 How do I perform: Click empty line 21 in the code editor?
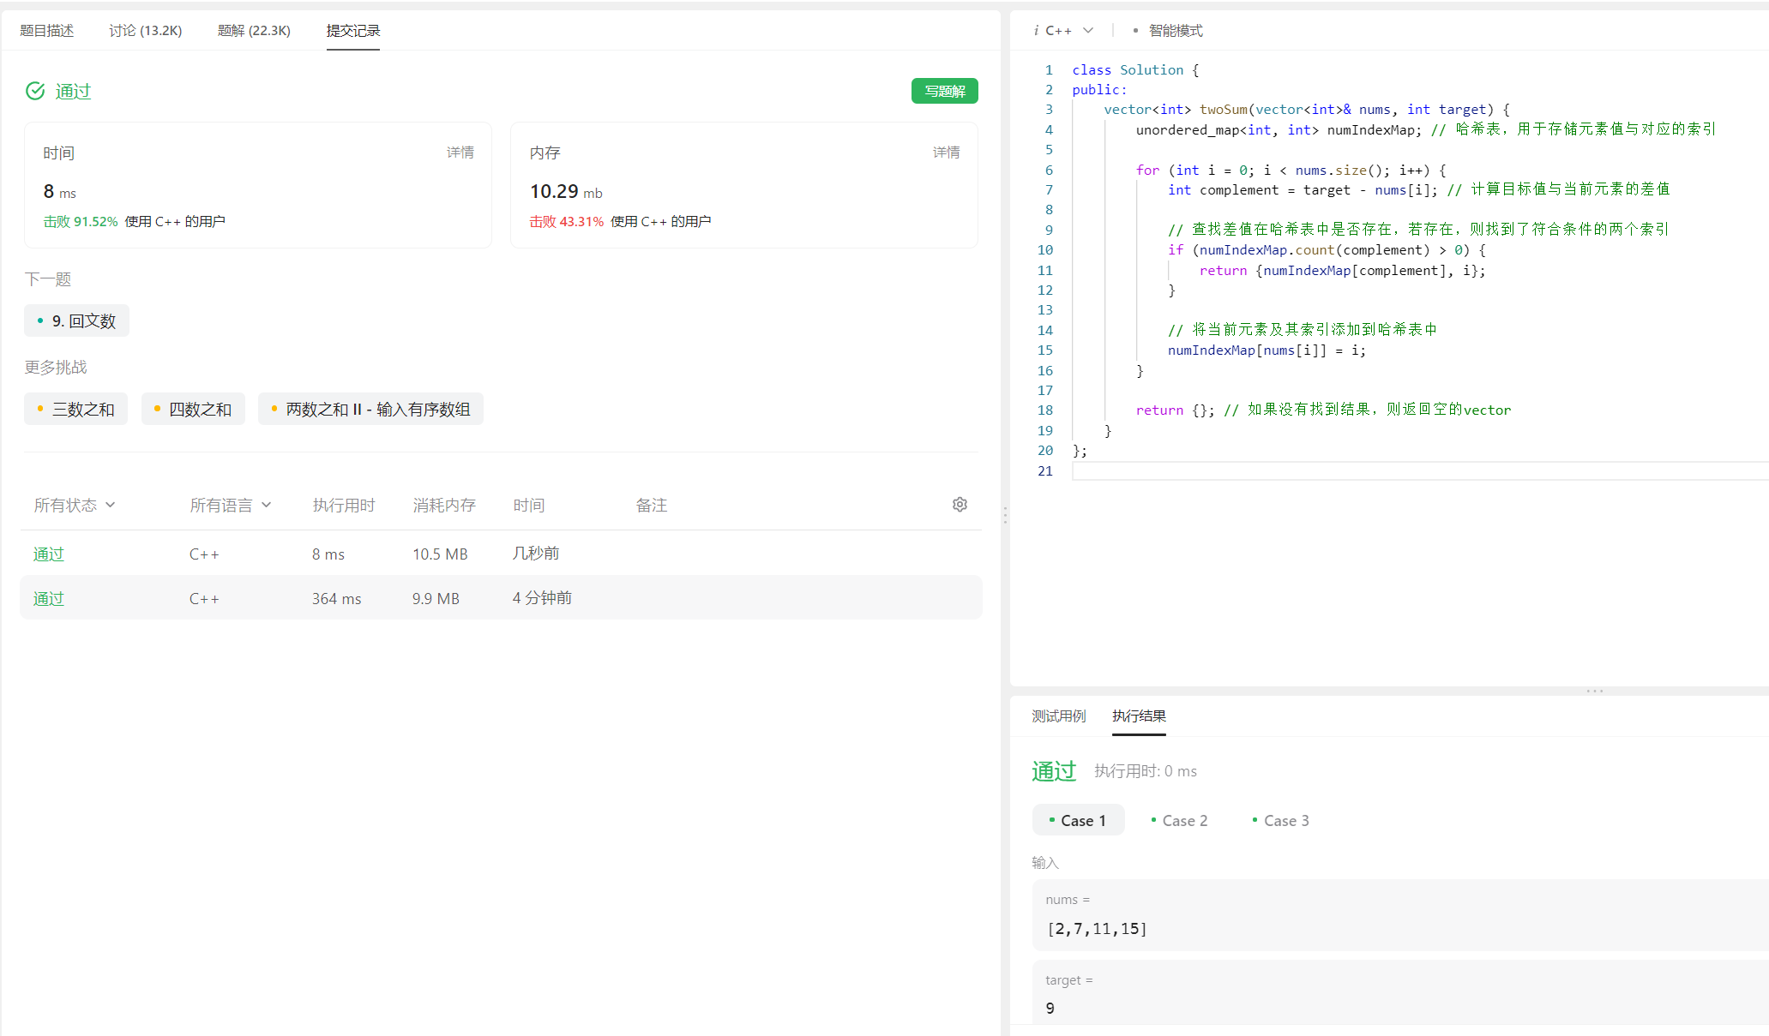pos(1420,471)
